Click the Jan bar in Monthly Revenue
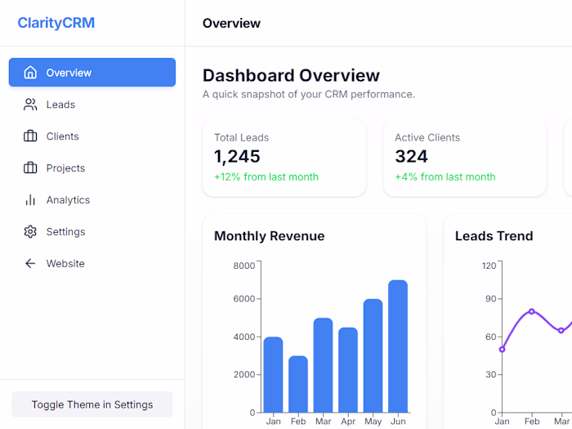The image size is (572, 429). (x=273, y=374)
